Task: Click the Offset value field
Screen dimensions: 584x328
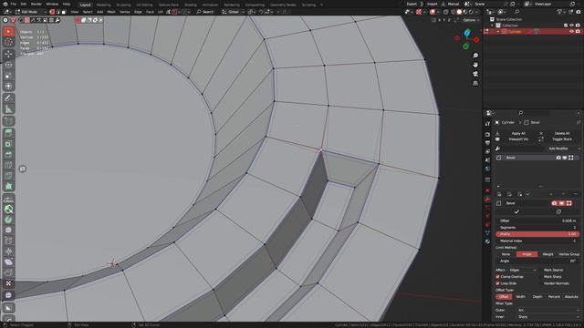Action: click(537, 220)
